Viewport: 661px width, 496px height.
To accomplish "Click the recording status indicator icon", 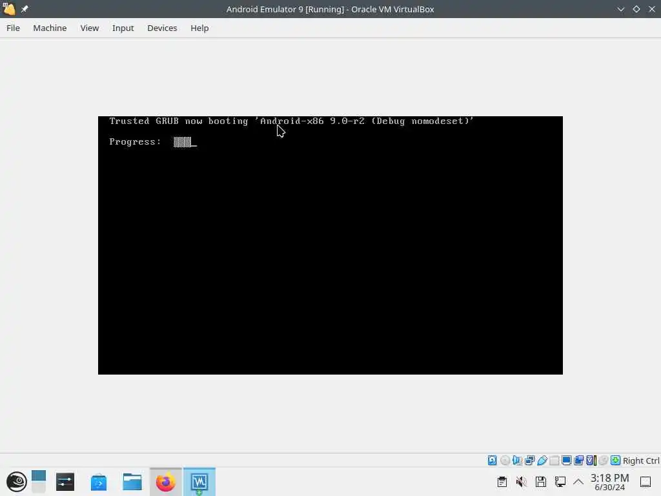I will tap(579, 460).
